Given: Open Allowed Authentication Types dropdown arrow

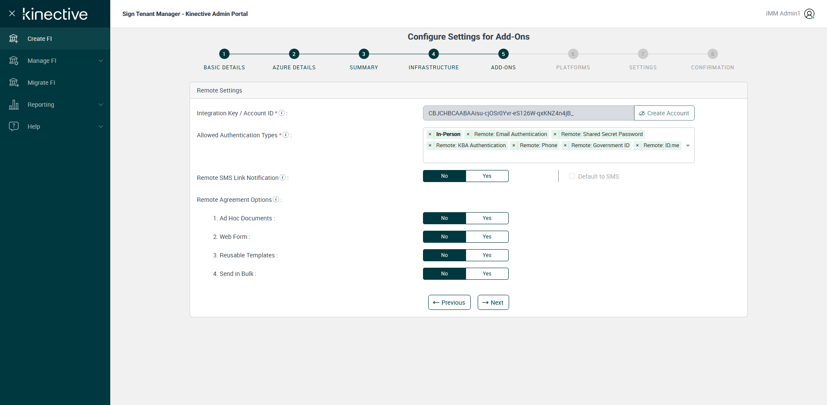Looking at the screenshot, I should coord(688,145).
